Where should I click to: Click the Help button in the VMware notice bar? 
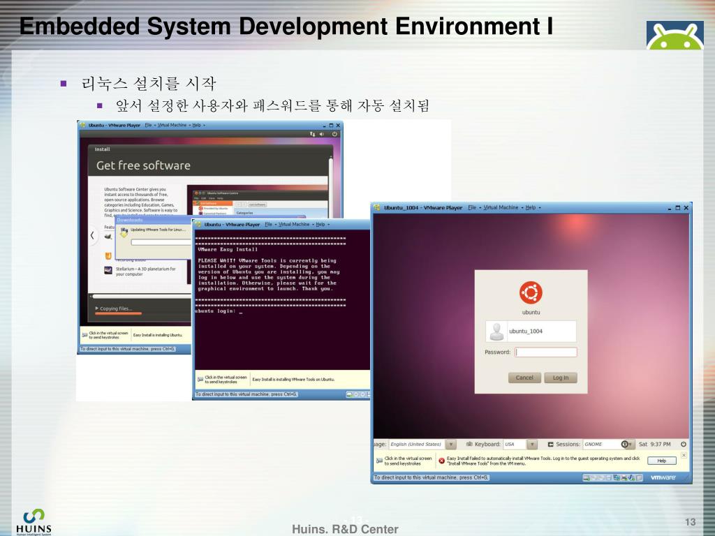click(661, 461)
